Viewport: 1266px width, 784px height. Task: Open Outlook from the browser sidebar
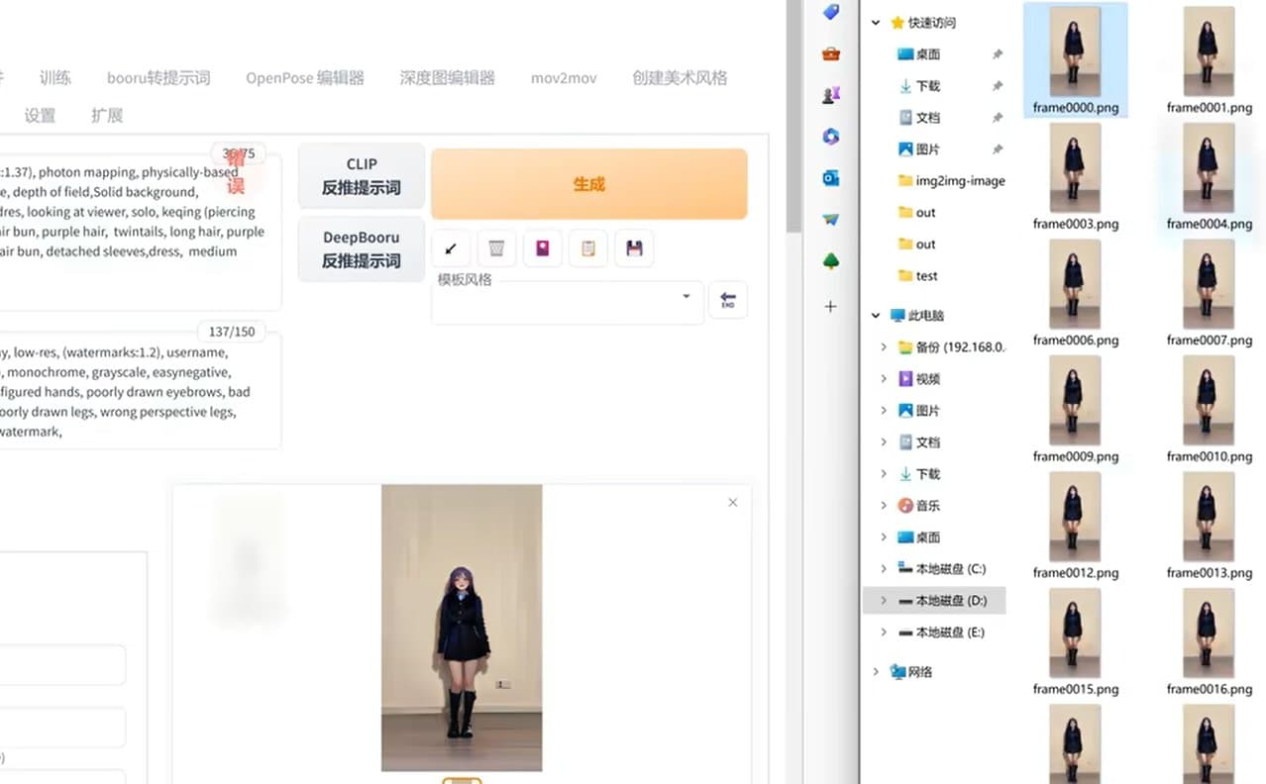(830, 182)
